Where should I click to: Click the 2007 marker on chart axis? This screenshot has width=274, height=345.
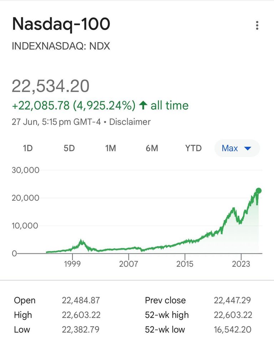click(x=128, y=264)
